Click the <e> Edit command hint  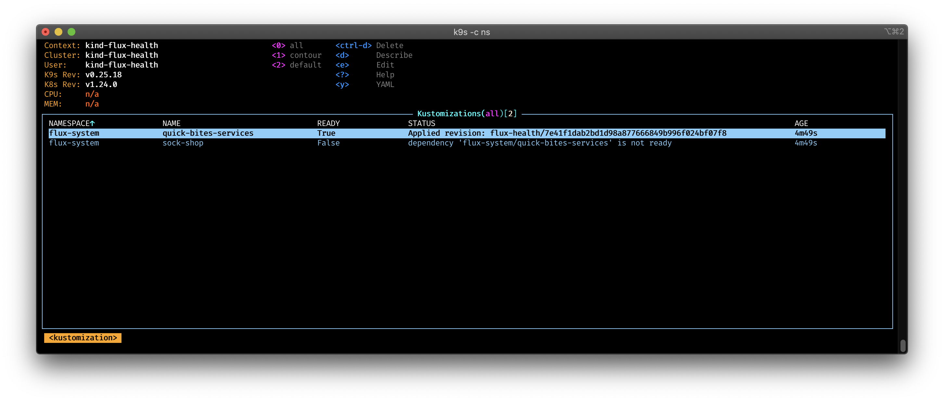tap(364, 65)
